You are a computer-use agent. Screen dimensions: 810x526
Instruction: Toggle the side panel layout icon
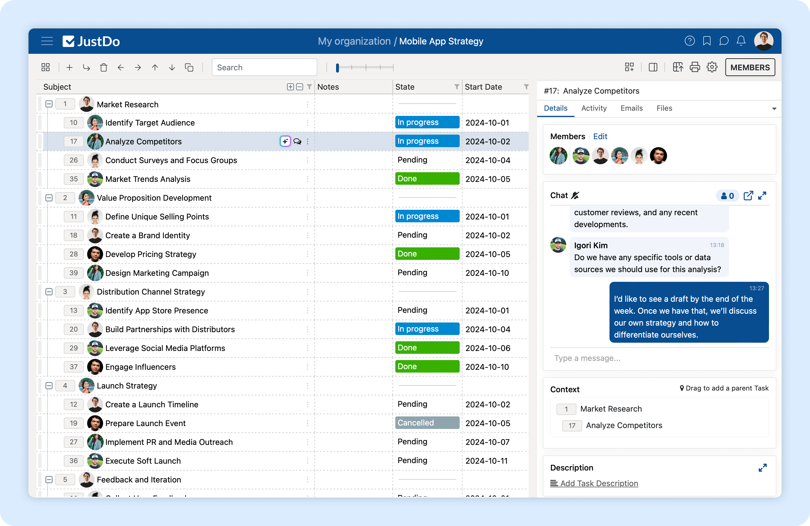(x=653, y=67)
